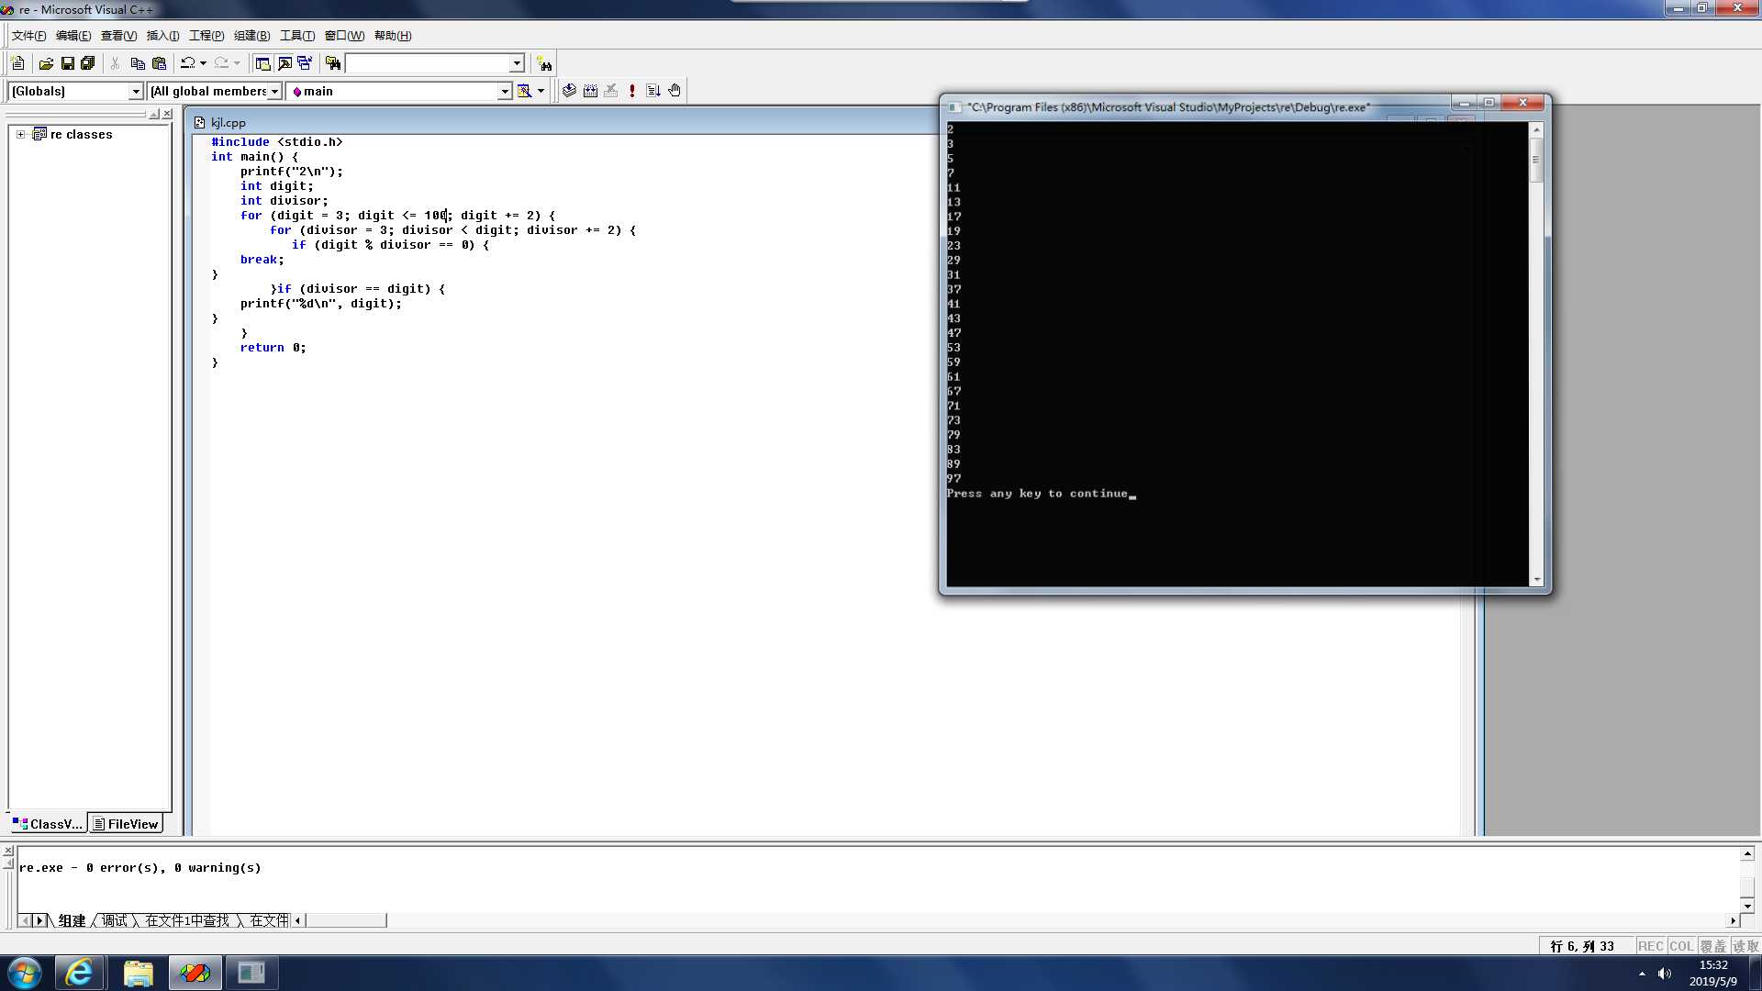Open the All global members filter dropdown
The height and width of the screenshot is (991, 1762).
coord(274,91)
